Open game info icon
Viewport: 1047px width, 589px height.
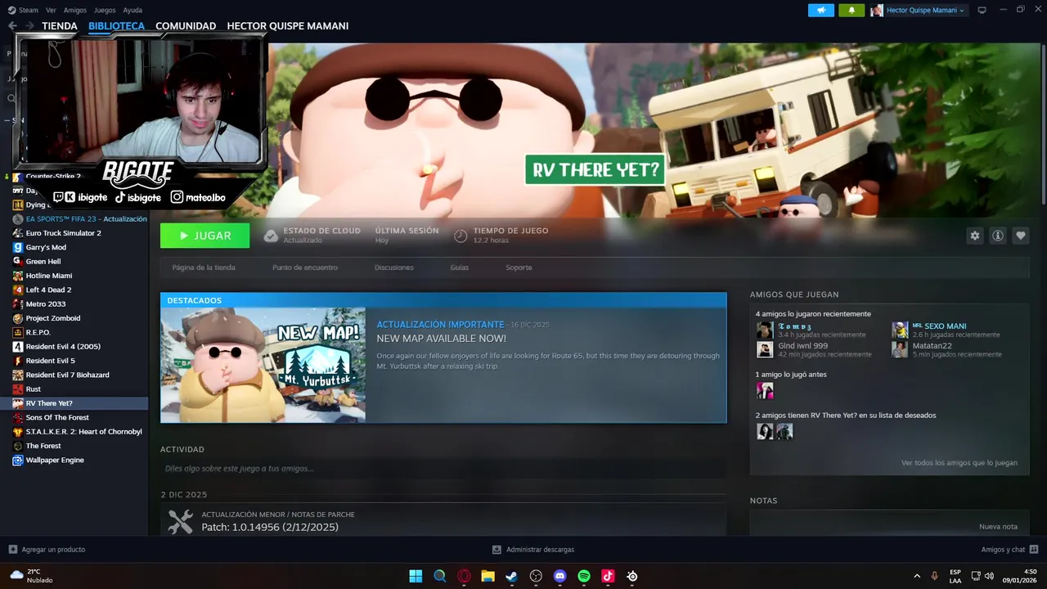997,236
